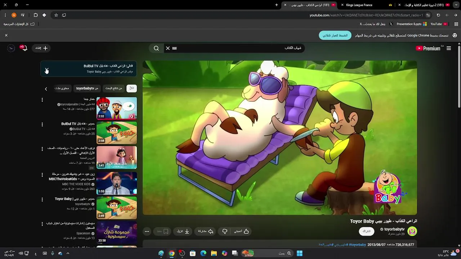
Task: Dismiss the default browser infobar
Action: [x=6, y=35]
